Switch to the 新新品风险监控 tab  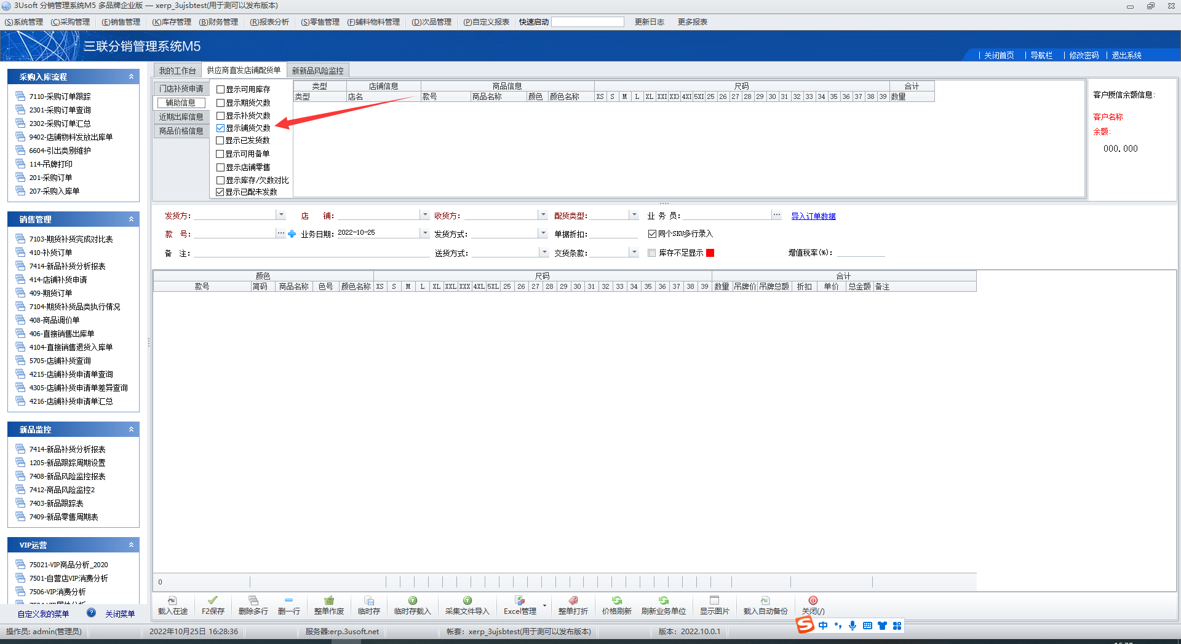pos(317,71)
